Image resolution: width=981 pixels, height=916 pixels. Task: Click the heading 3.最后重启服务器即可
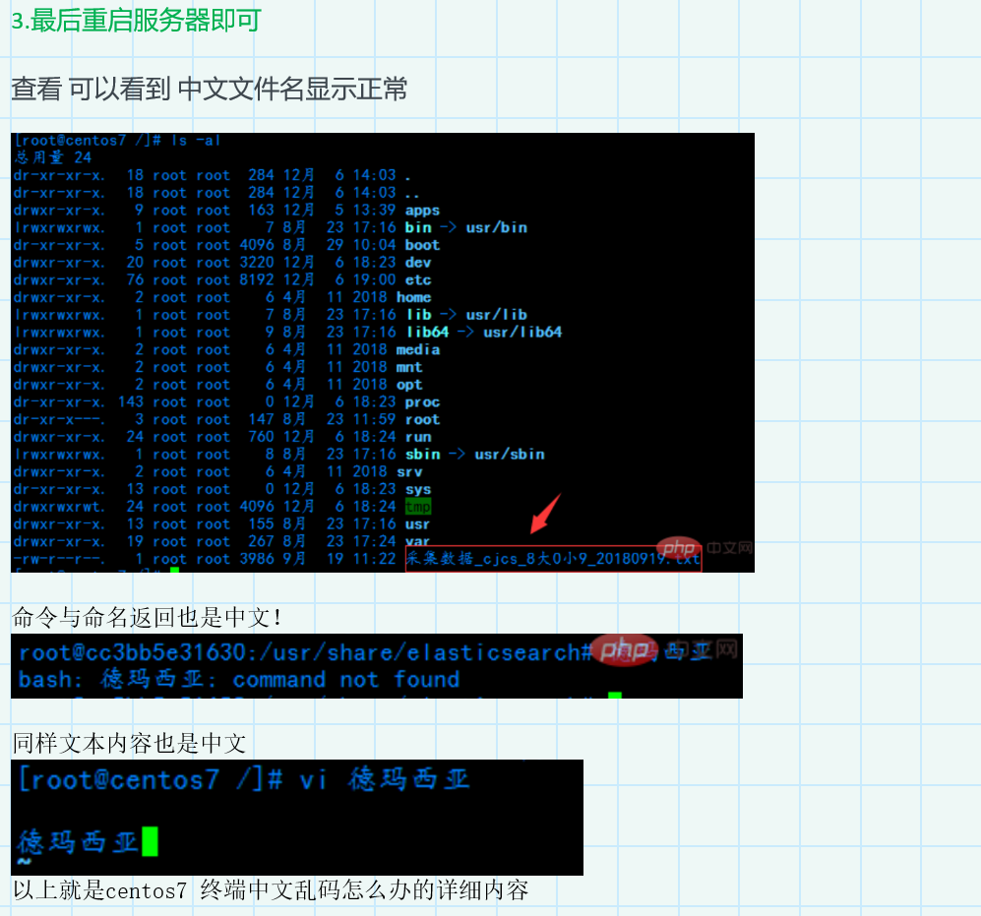click(x=136, y=21)
